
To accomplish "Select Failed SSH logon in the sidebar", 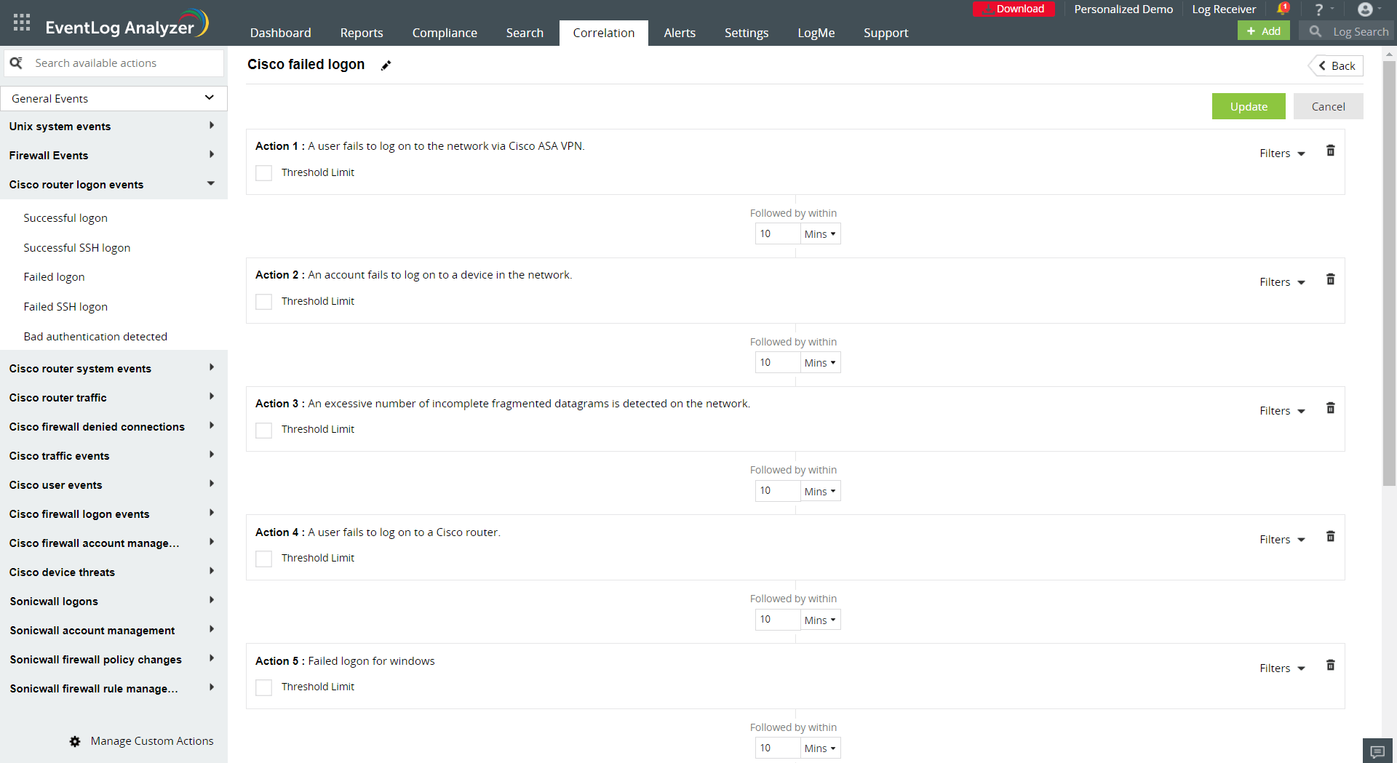I will [65, 306].
